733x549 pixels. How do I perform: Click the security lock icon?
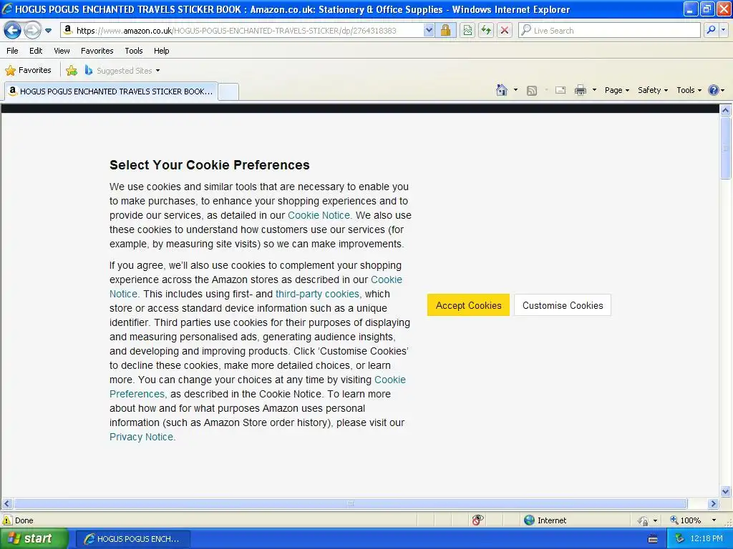[x=445, y=31]
